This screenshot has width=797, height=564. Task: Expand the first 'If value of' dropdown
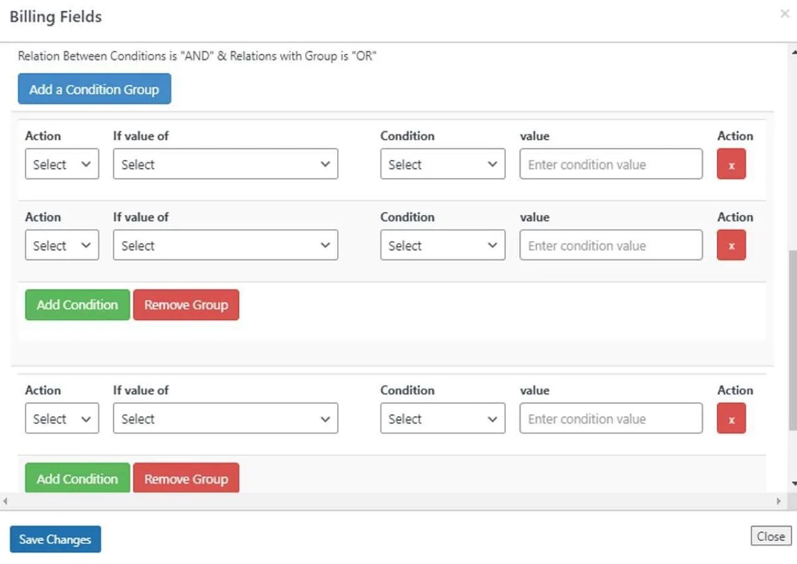pyautogui.click(x=226, y=164)
